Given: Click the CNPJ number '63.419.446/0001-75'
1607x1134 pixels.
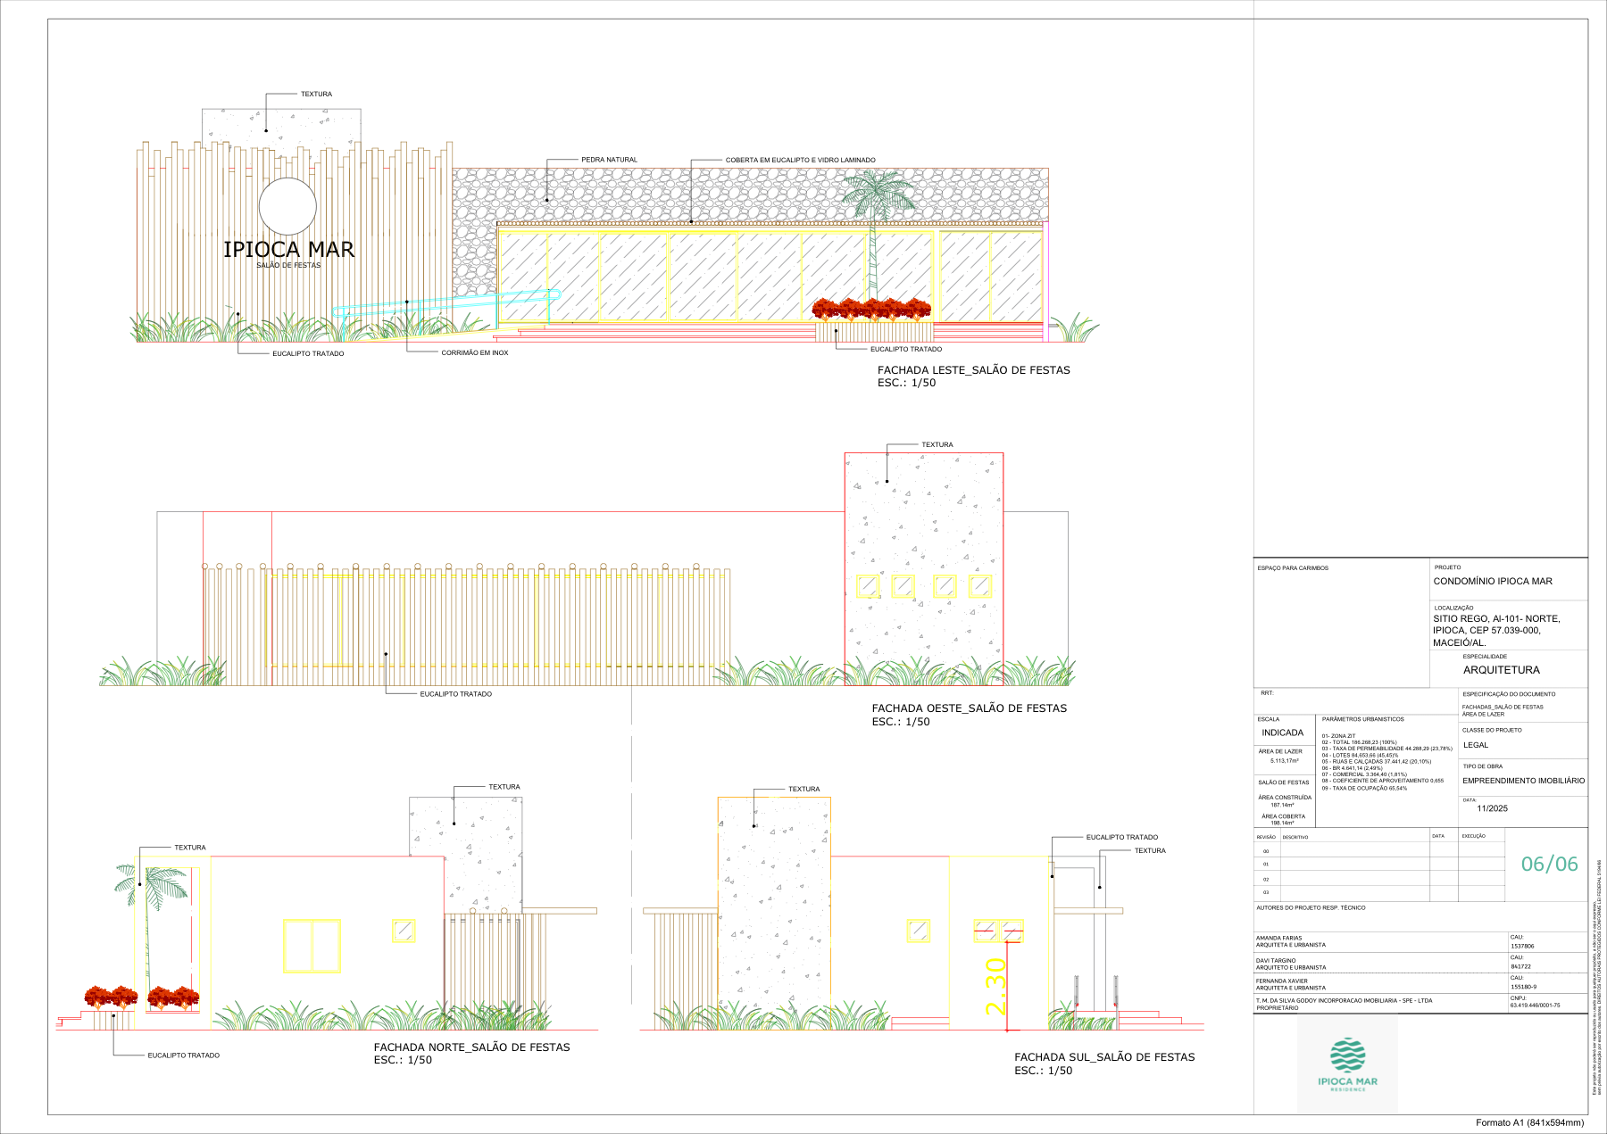Looking at the screenshot, I should [1536, 1006].
